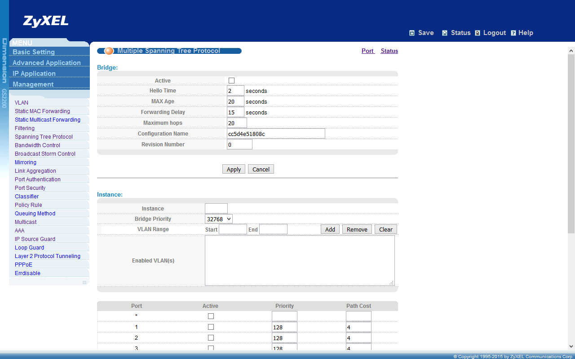Click the Help question-mark icon
The image size is (575, 359).
[513, 33]
